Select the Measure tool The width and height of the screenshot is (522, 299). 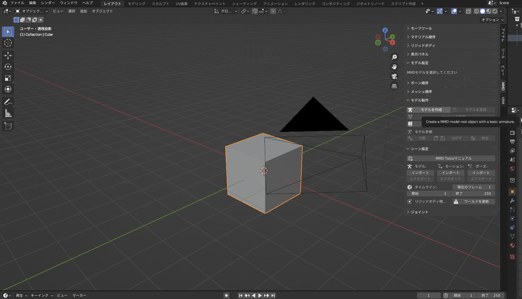tap(8, 113)
